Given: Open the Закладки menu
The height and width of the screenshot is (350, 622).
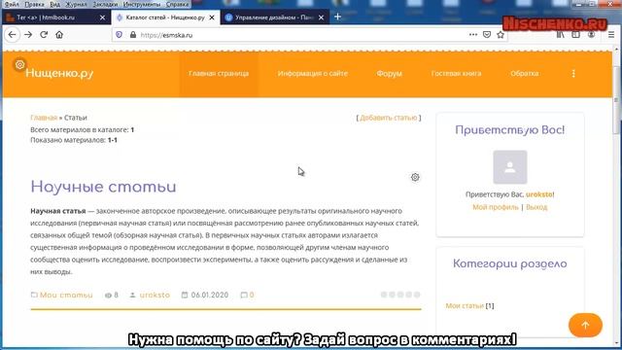Looking at the screenshot, I should coord(105,4).
